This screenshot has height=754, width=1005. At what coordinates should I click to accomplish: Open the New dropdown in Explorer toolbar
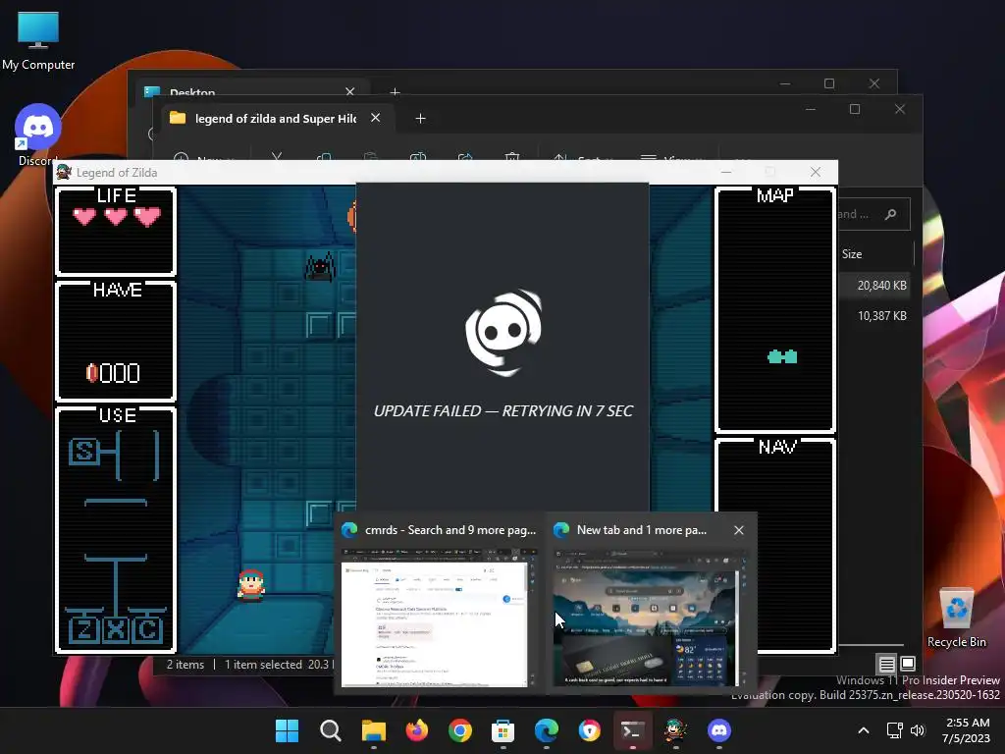tap(205, 157)
